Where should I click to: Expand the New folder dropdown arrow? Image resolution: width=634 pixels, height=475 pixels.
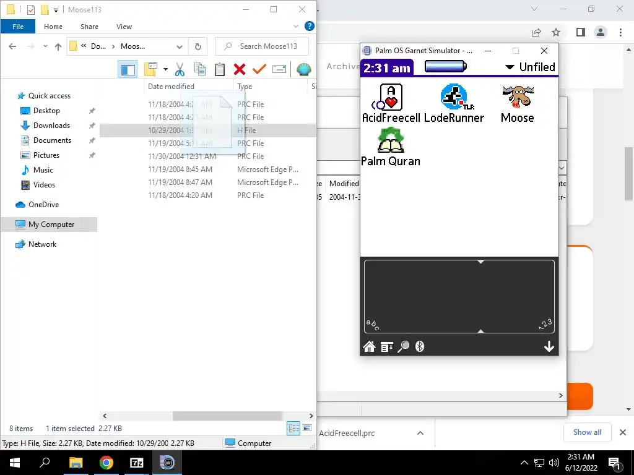point(165,69)
